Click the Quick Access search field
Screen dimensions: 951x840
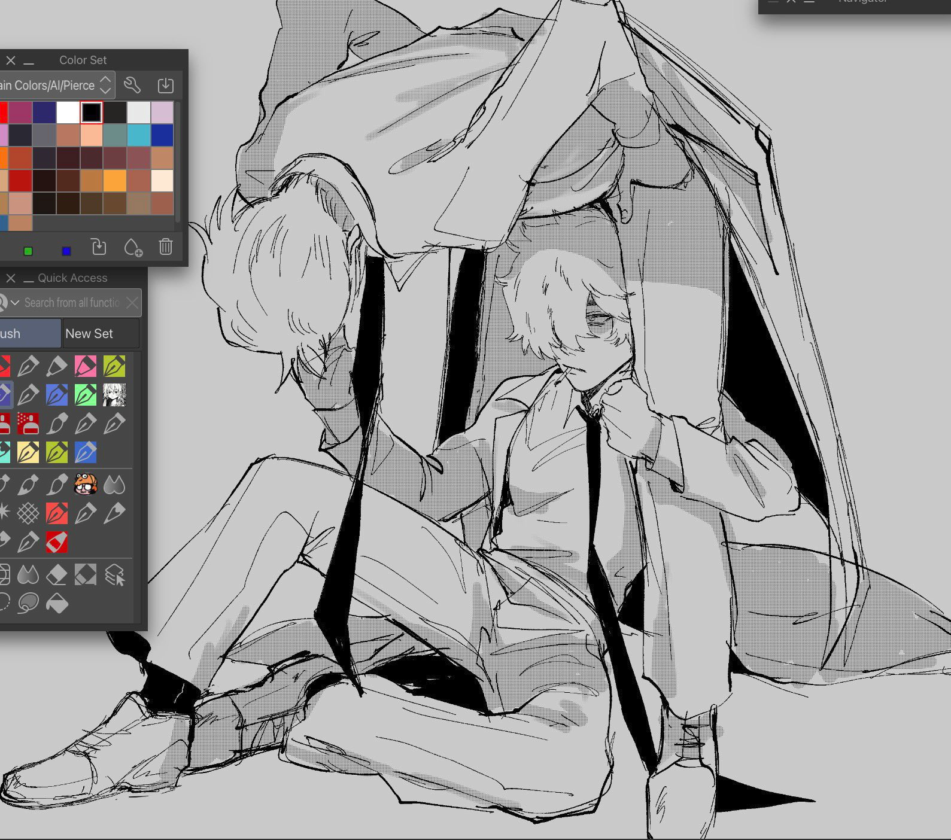click(72, 303)
